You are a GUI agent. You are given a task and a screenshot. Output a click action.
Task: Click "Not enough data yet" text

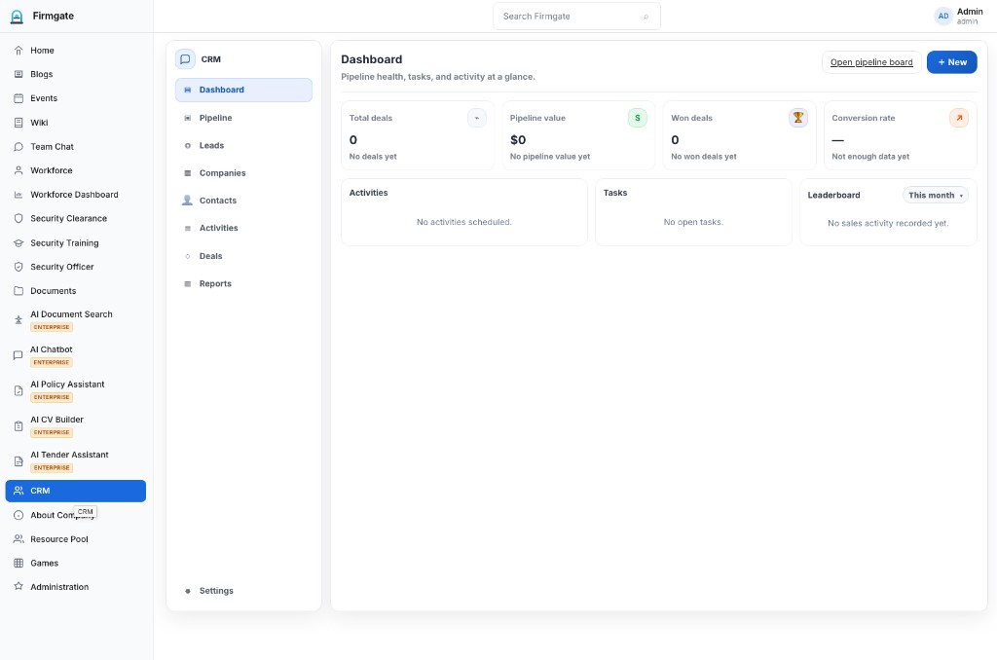pyautogui.click(x=870, y=157)
